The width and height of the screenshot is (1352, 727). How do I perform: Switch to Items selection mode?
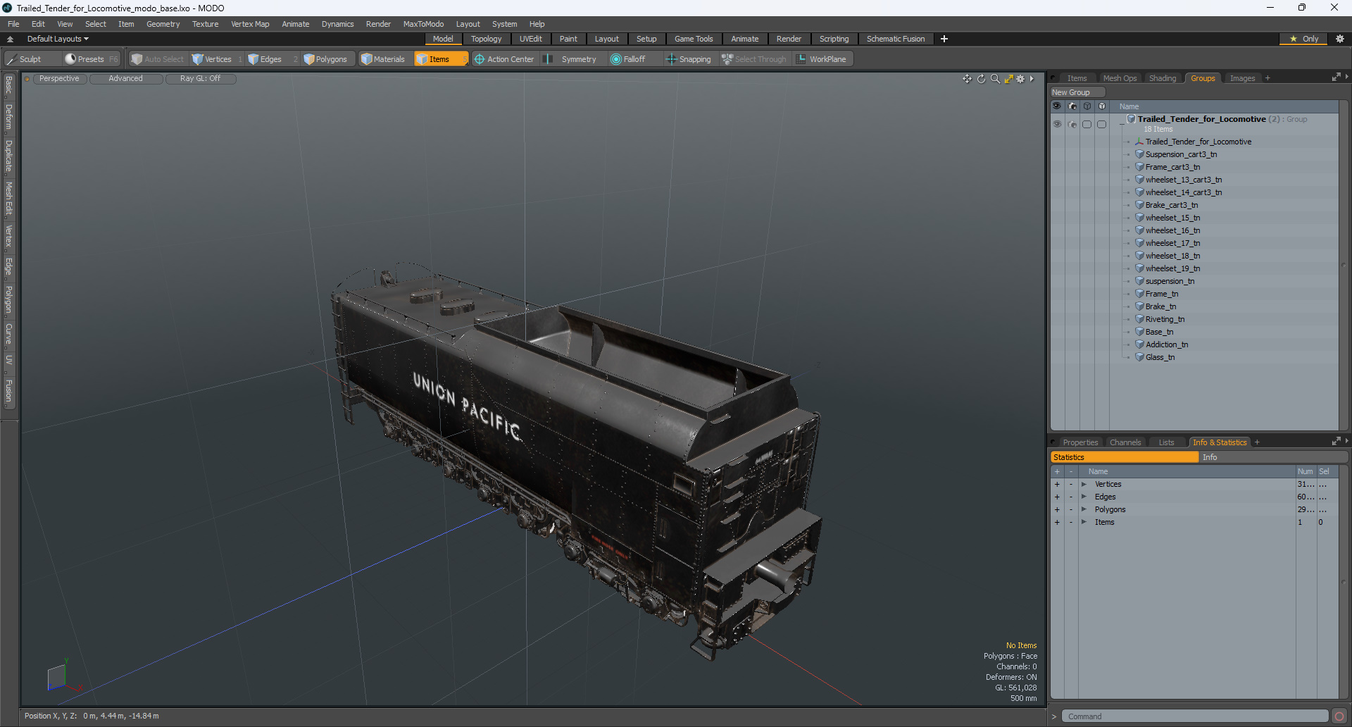[x=440, y=59]
